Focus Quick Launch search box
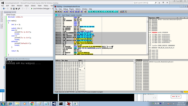 145,3
